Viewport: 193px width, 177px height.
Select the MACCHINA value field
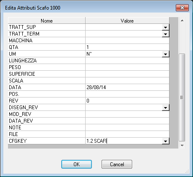[x=127, y=41]
